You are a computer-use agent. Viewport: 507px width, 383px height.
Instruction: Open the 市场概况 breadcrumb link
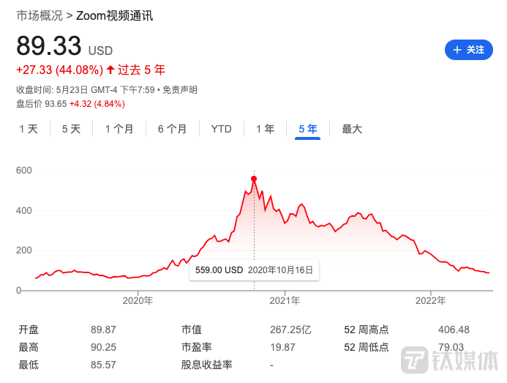(x=39, y=15)
